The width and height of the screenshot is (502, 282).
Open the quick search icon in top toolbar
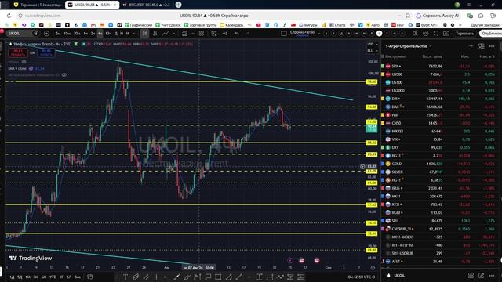tap(415, 33)
